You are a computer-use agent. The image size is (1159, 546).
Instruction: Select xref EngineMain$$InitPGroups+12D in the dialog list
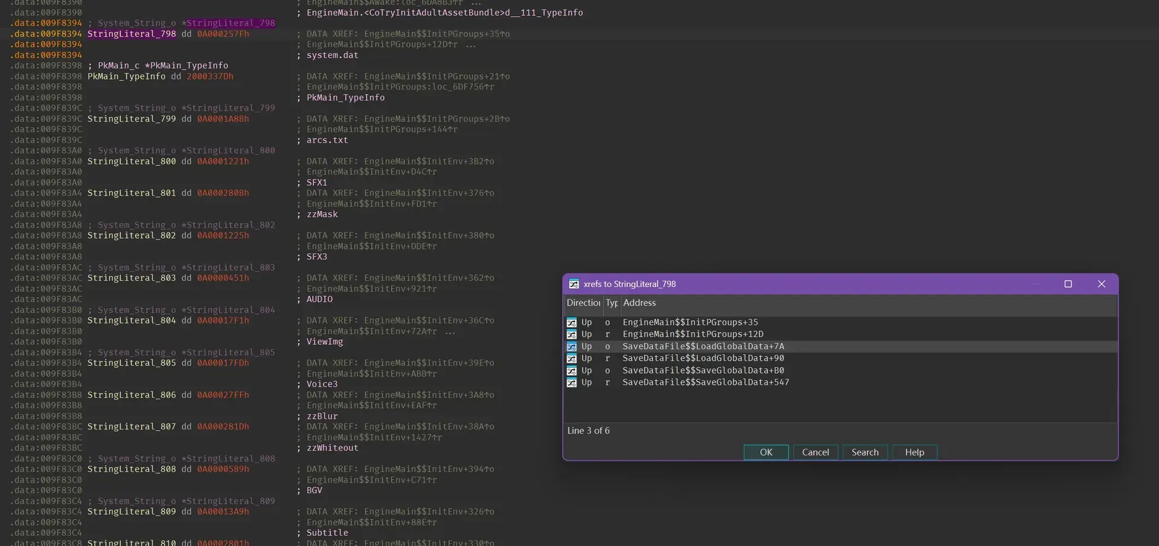[x=840, y=335]
